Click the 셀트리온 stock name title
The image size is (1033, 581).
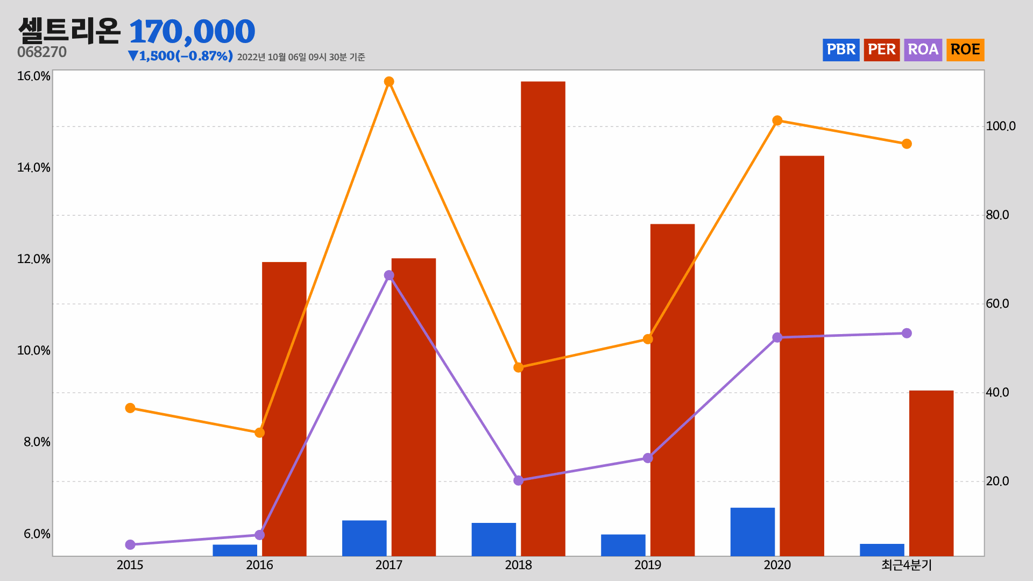(69, 31)
